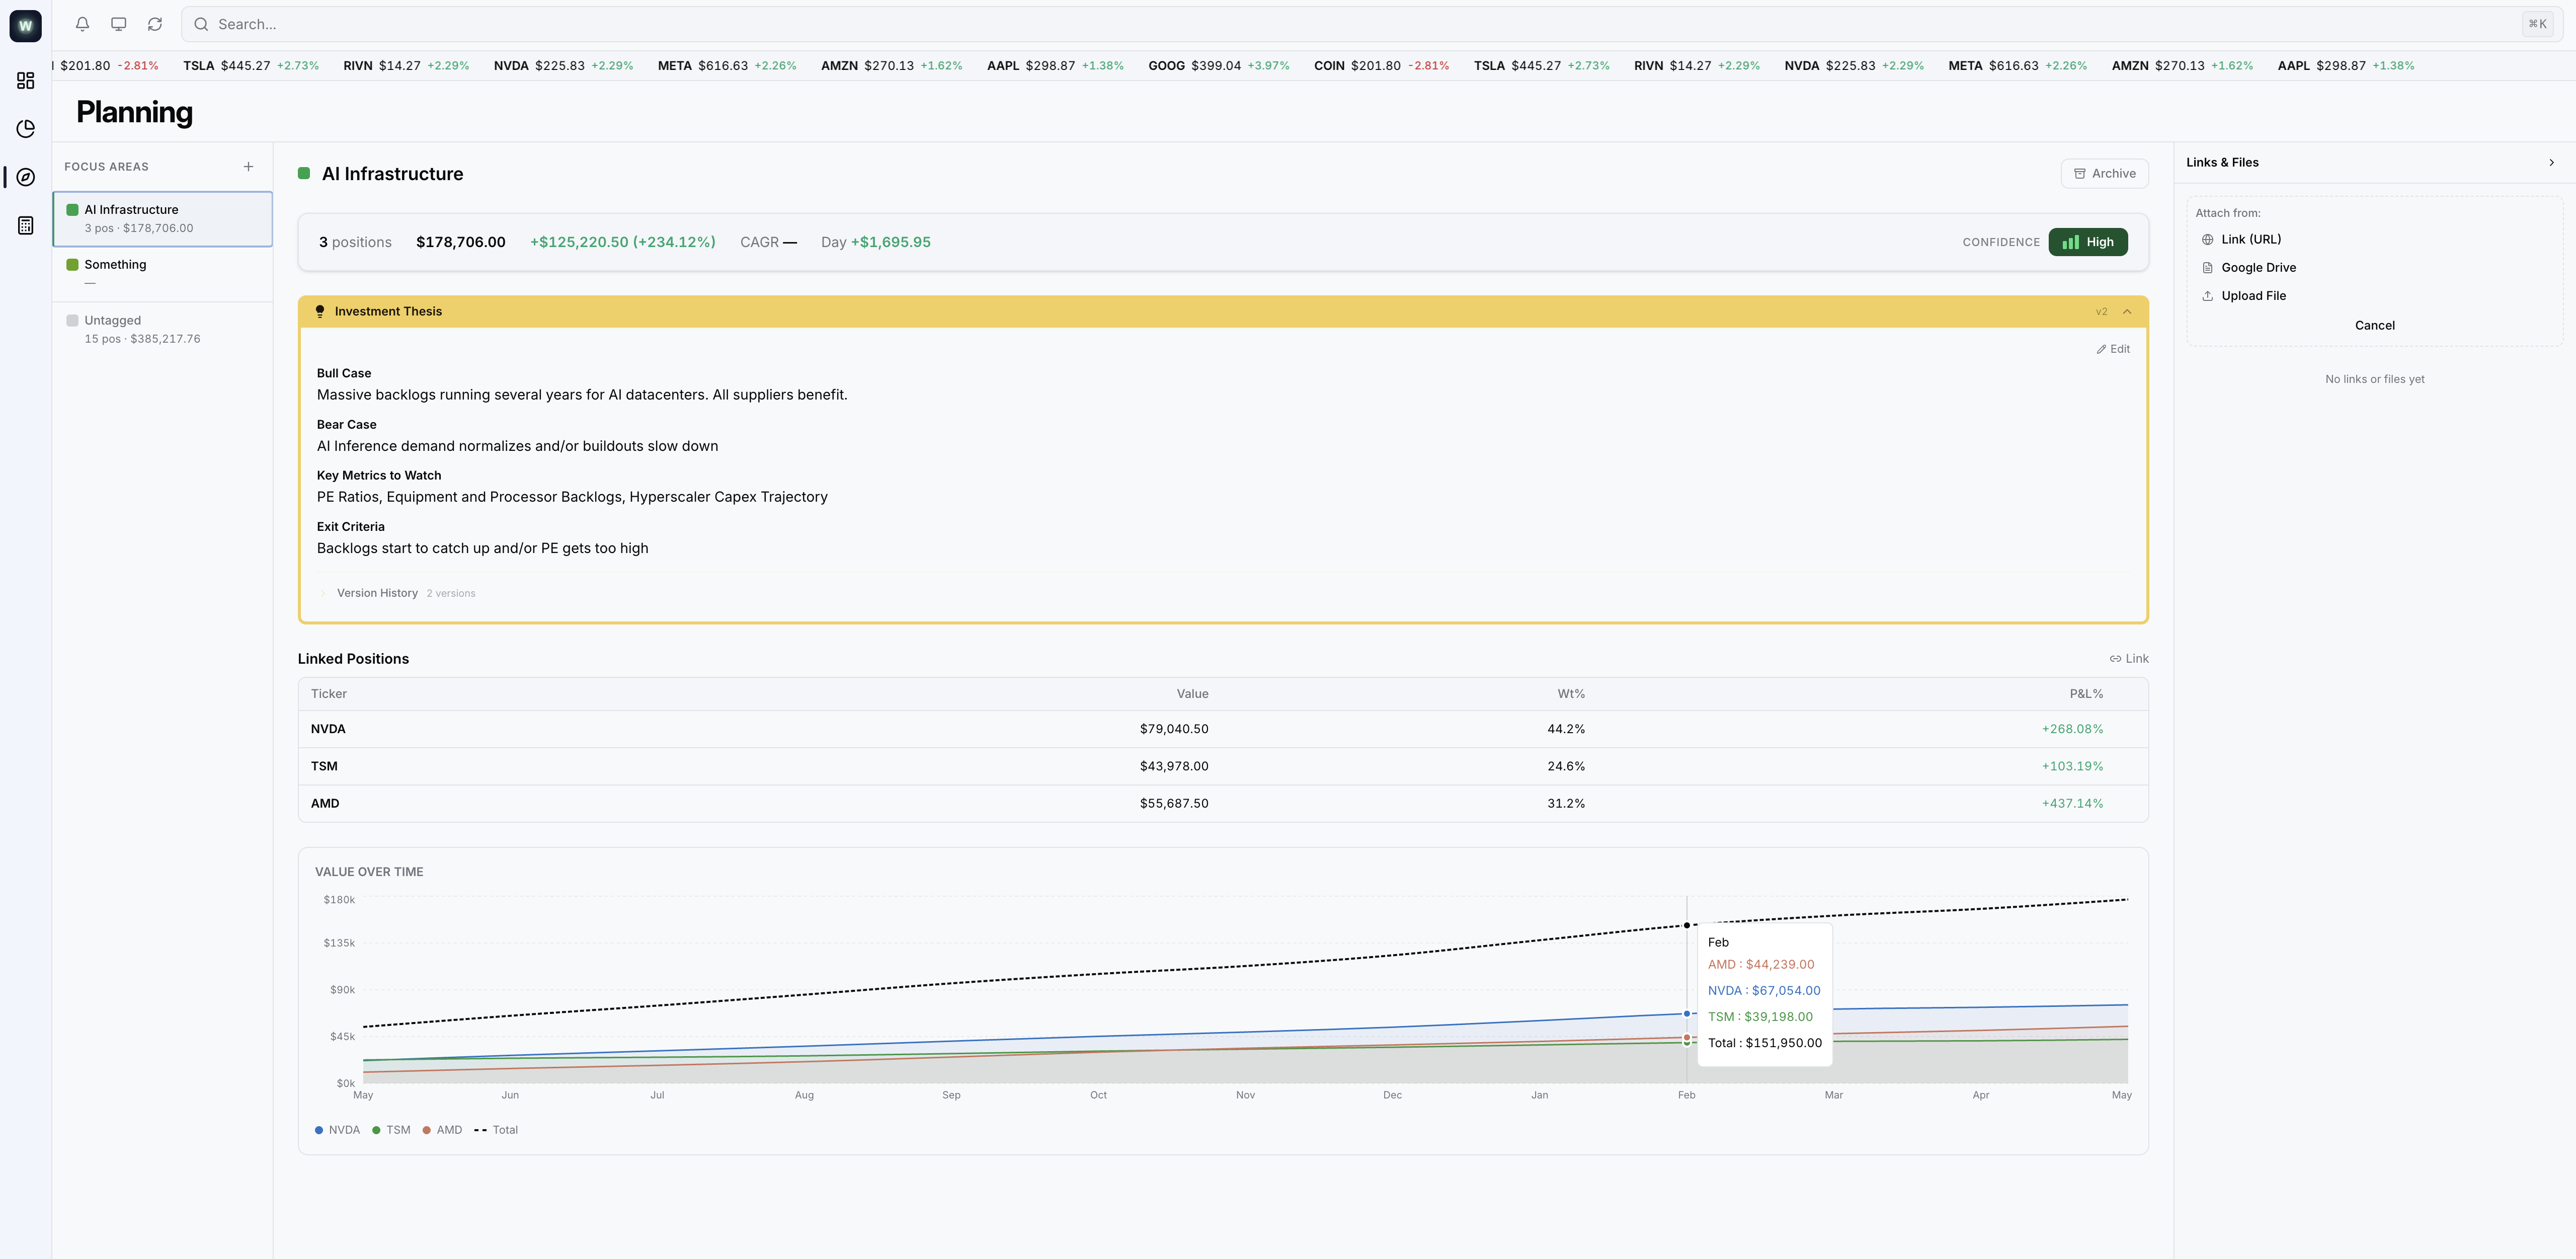The height and width of the screenshot is (1259, 2576).
Task: Click the +268.08% P&L value
Action: (2072, 729)
